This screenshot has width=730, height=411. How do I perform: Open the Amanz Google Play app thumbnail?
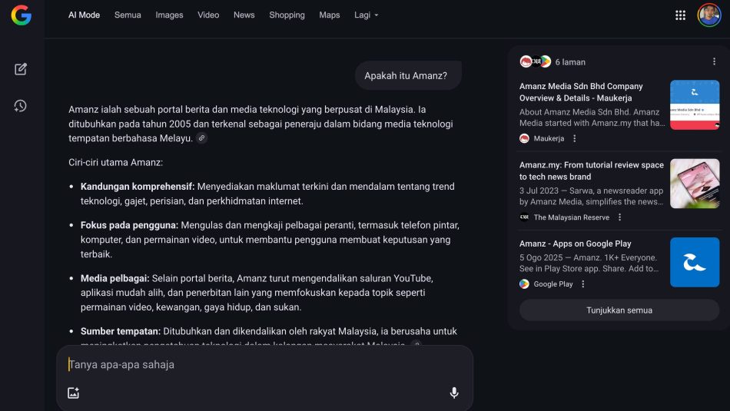click(x=695, y=262)
